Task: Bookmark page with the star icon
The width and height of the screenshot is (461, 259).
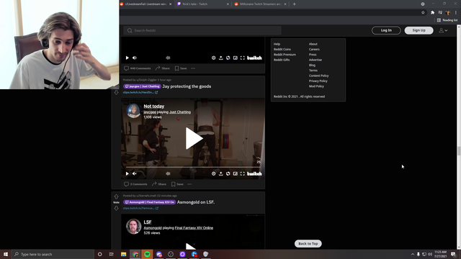Action: 423,13
